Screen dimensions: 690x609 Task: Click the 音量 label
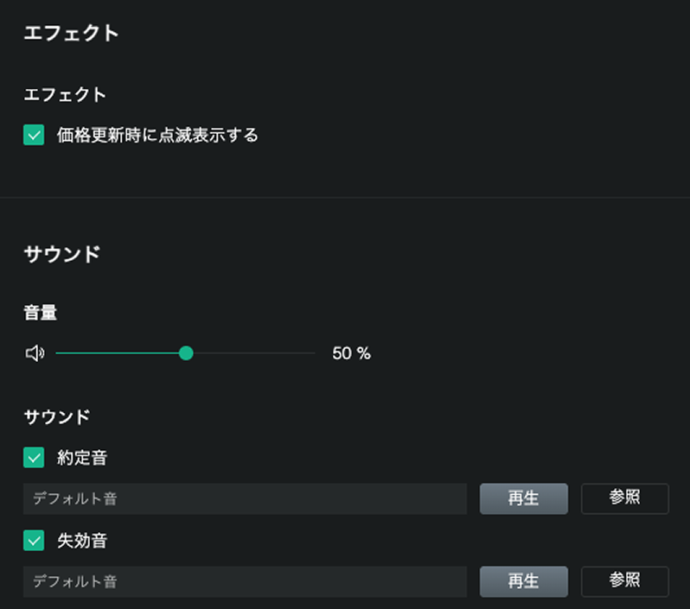tap(40, 314)
